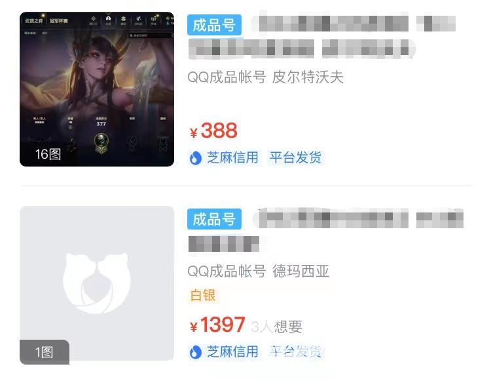
Task: Click the fish logo in the placeholder image
Action: (96, 283)
